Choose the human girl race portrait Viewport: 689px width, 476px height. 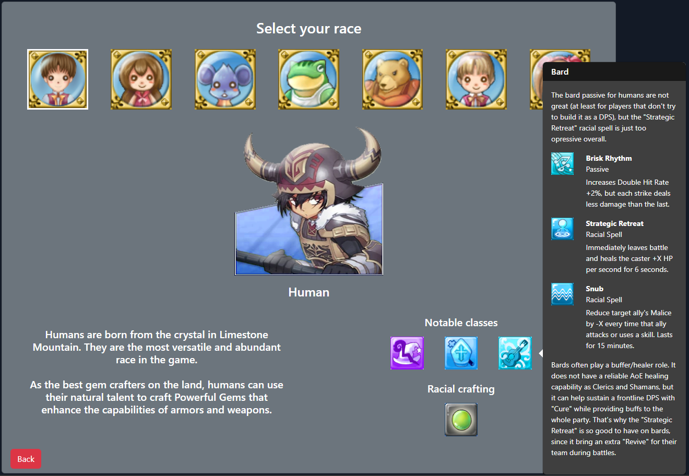(141, 79)
